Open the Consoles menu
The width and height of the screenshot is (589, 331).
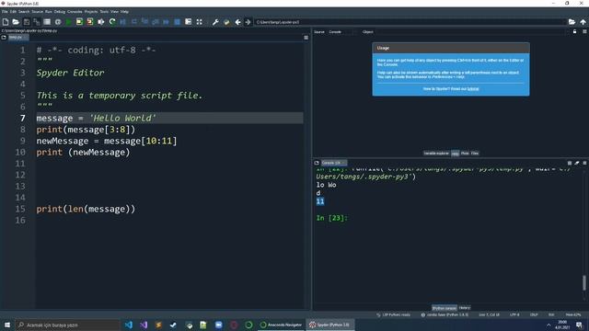(75, 12)
